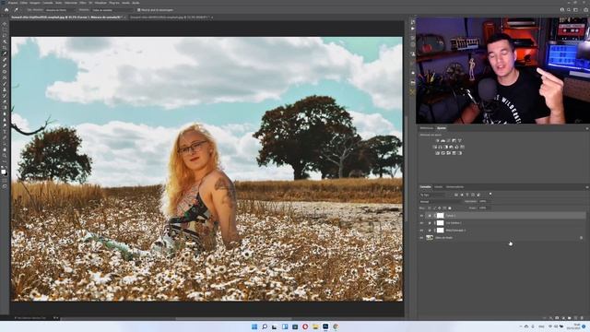Toggle lock all icon in Camadas
The image size is (590, 332).
[450, 207]
